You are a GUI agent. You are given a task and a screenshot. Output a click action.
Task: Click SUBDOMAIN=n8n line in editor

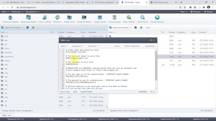pyautogui.click(x=72, y=64)
